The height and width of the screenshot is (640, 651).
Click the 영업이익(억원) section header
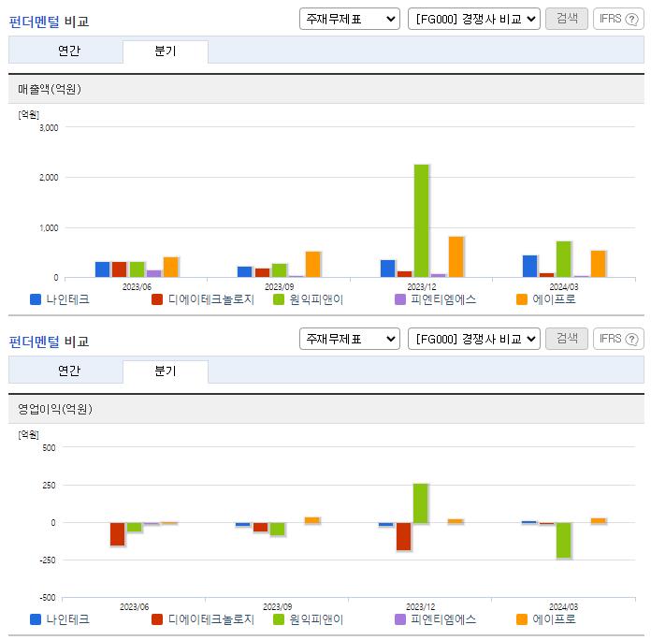(326, 409)
